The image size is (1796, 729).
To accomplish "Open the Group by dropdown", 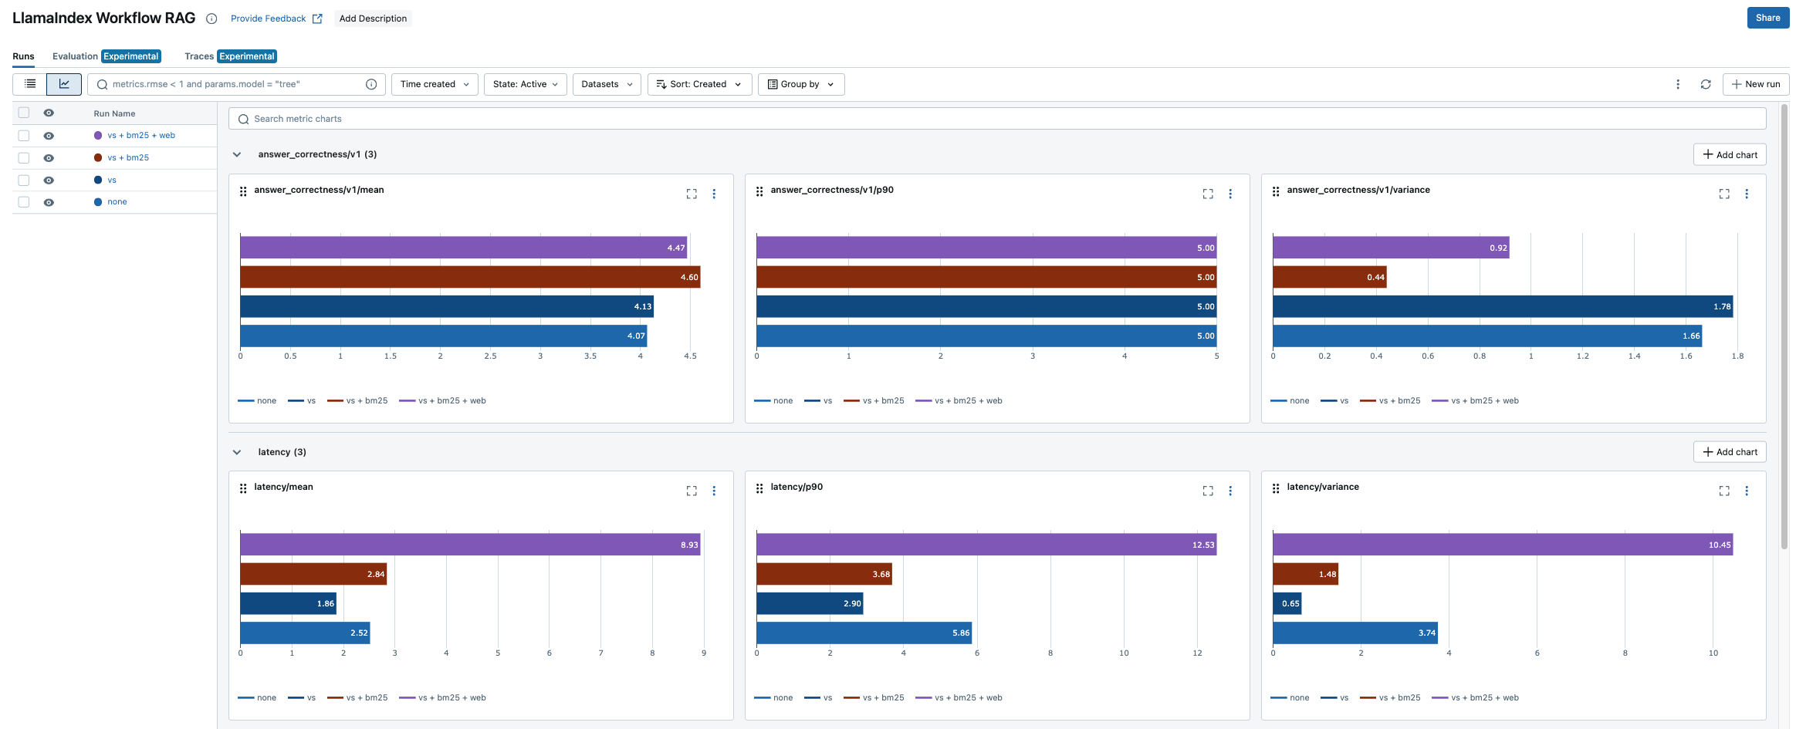I will click(800, 84).
